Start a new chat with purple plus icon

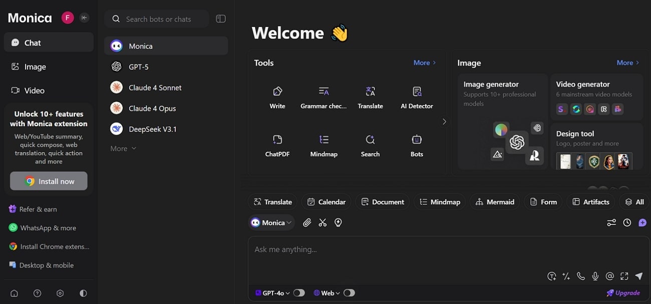coord(642,223)
